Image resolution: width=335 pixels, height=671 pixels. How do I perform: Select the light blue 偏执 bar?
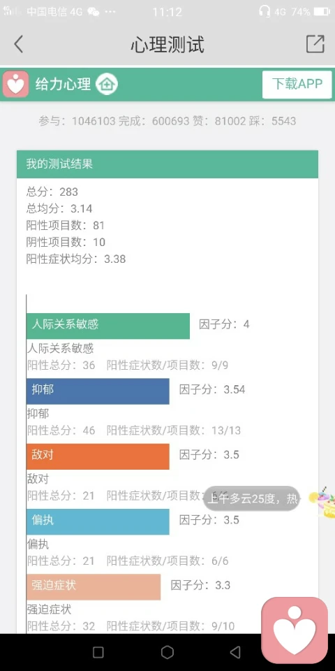[98, 521]
